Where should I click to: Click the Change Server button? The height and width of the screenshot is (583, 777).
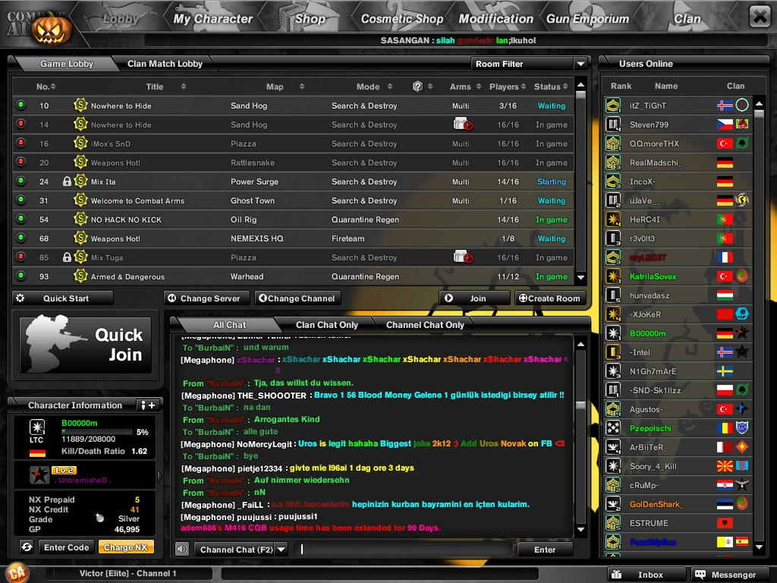click(208, 298)
